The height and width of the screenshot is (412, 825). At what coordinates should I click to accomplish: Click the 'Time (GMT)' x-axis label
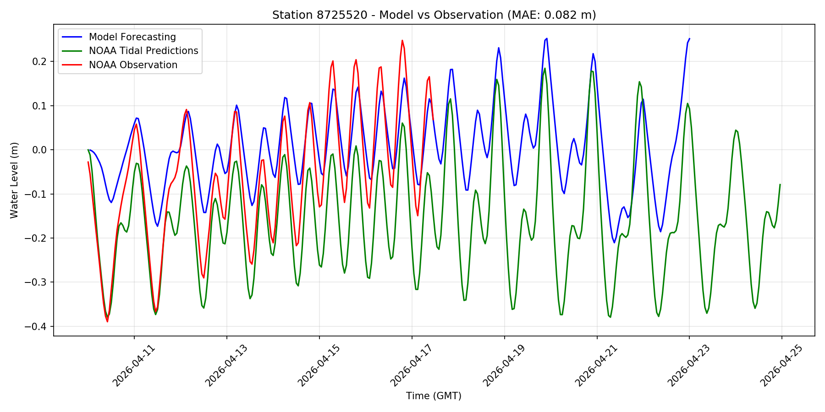pos(434,396)
